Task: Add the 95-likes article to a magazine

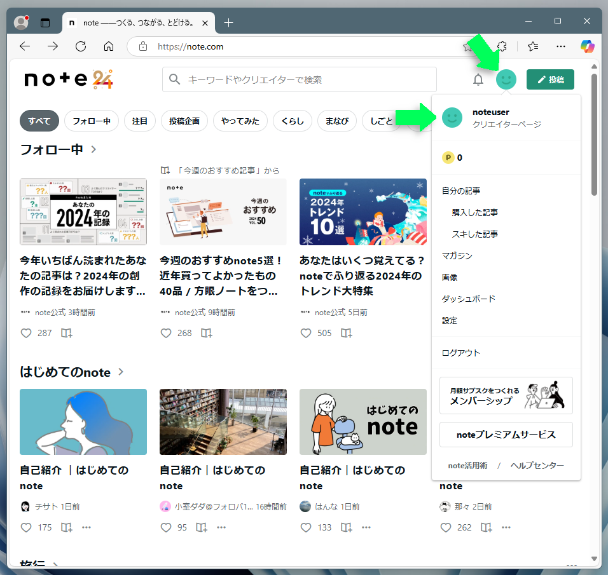Action: click(202, 527)
